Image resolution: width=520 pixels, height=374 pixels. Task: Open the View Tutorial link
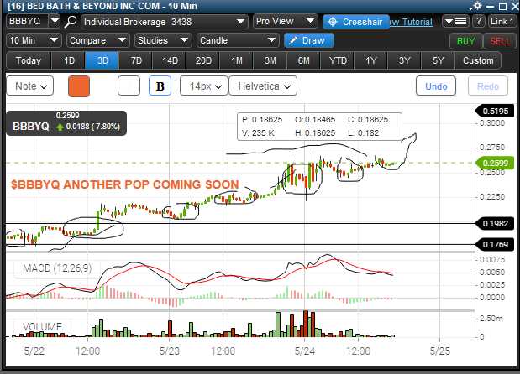(411, 22)
